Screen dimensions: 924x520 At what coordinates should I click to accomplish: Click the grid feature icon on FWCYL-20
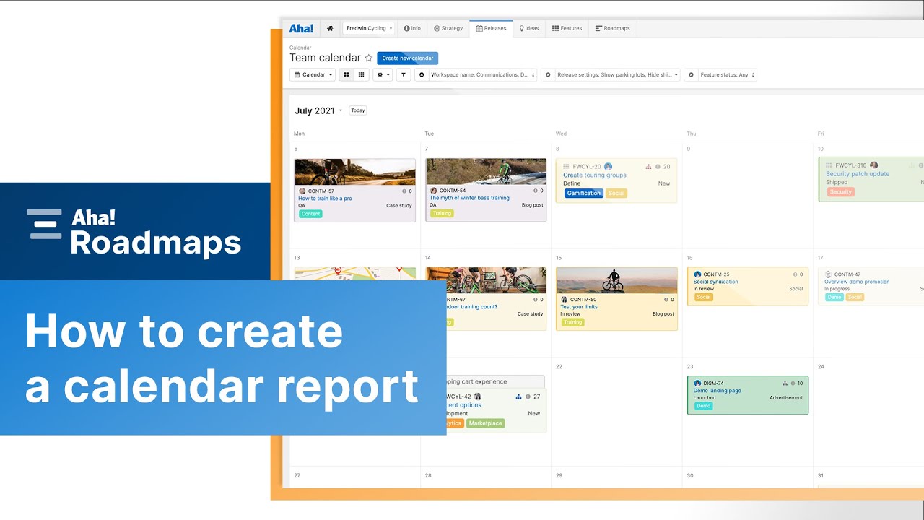click(566, 167)
